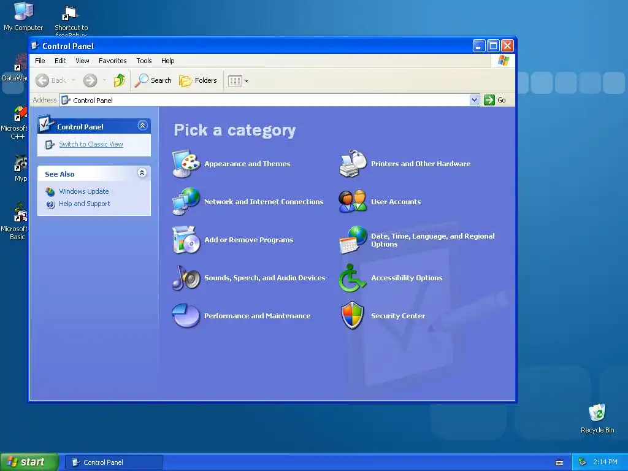Image resolution: width=628 pixels, height=471 pixels.
Task: Open the Start menu button
Action: pyautogui.click(x=29, y=462)
